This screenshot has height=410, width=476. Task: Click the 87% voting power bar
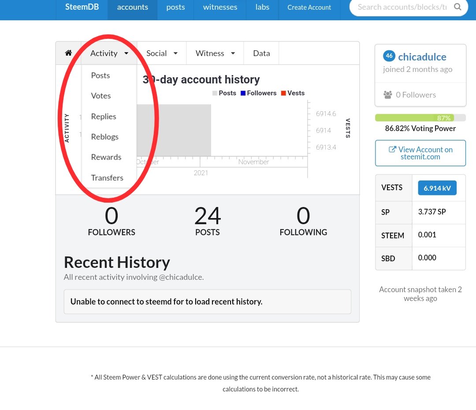(420, 118)
